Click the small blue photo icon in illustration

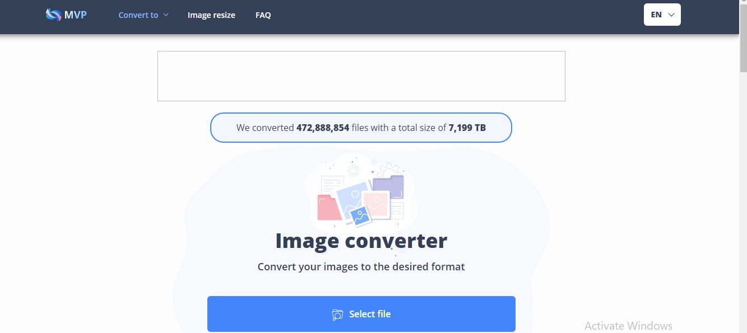pyautogui.click(x=360, y=216)
